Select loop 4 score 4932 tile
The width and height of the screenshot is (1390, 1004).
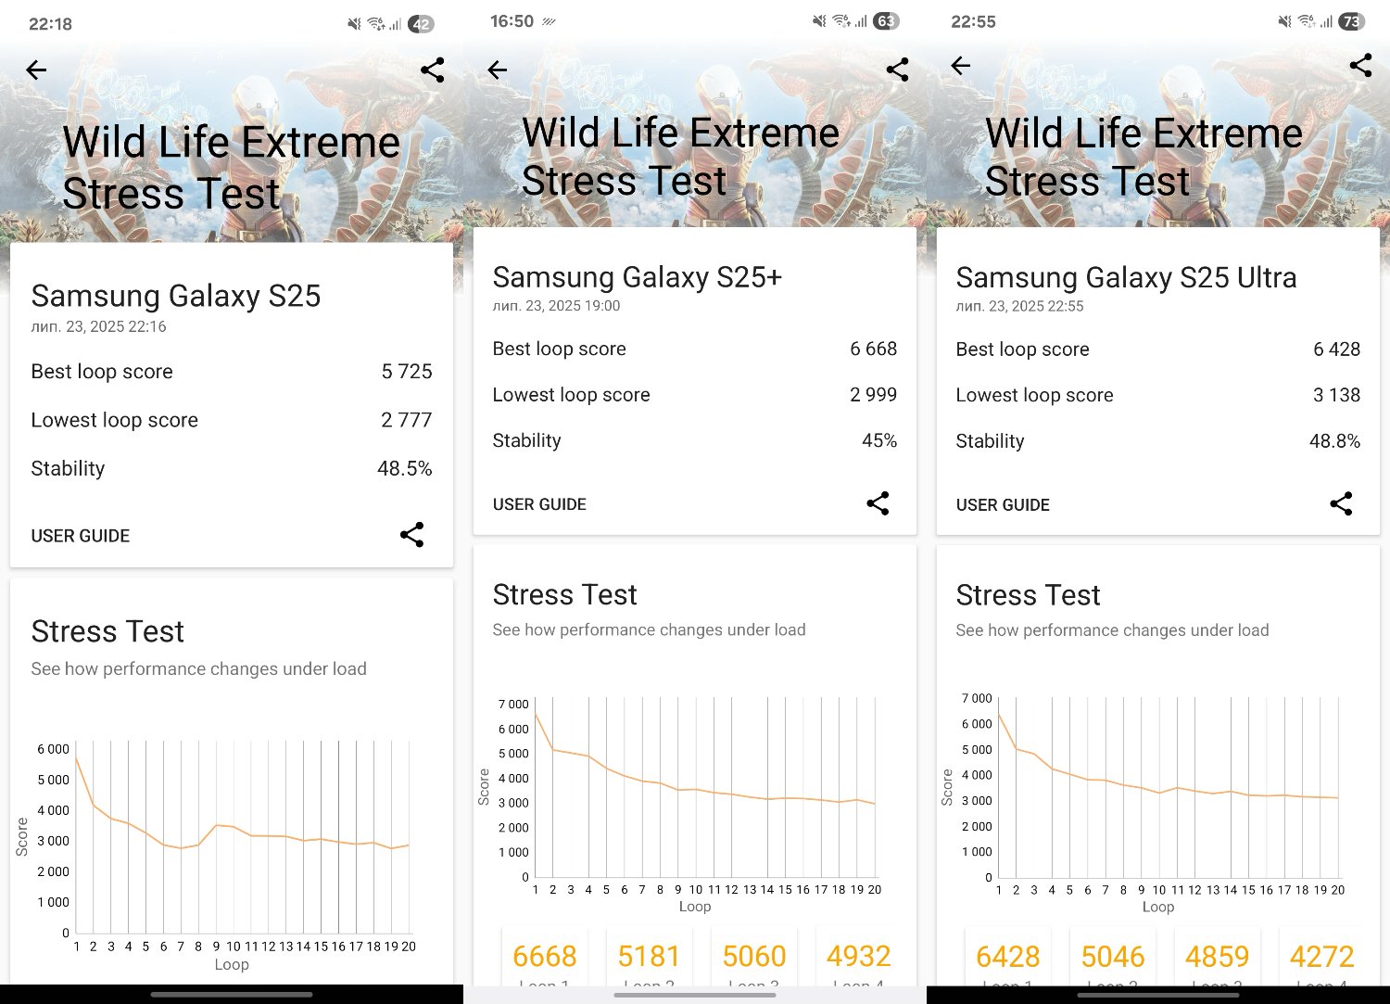point(858,958)
